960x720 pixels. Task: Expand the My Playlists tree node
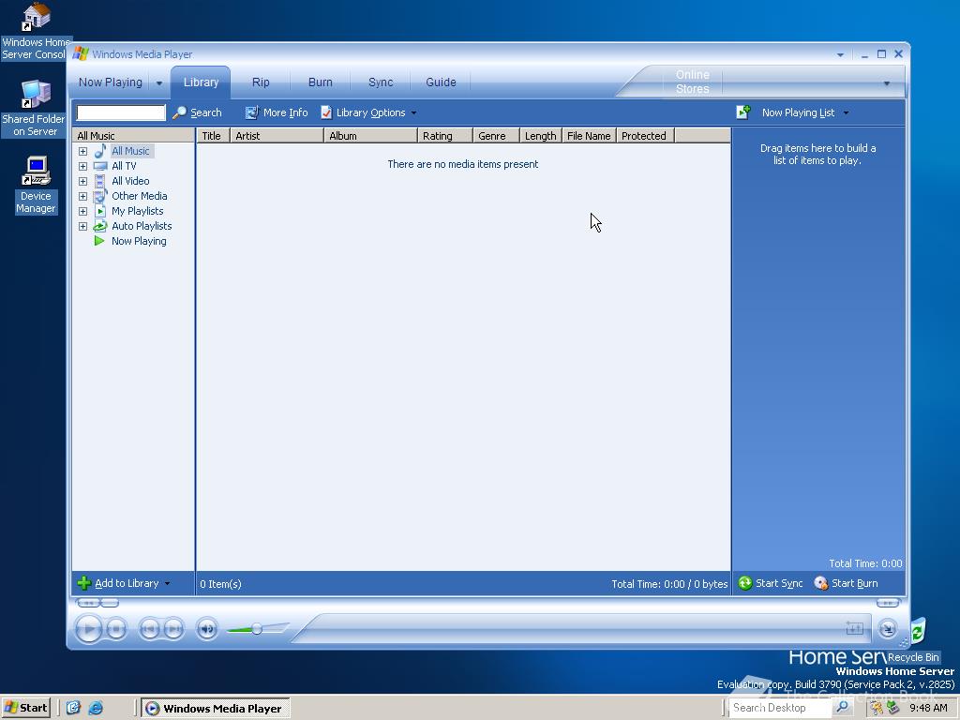(82, 211)
